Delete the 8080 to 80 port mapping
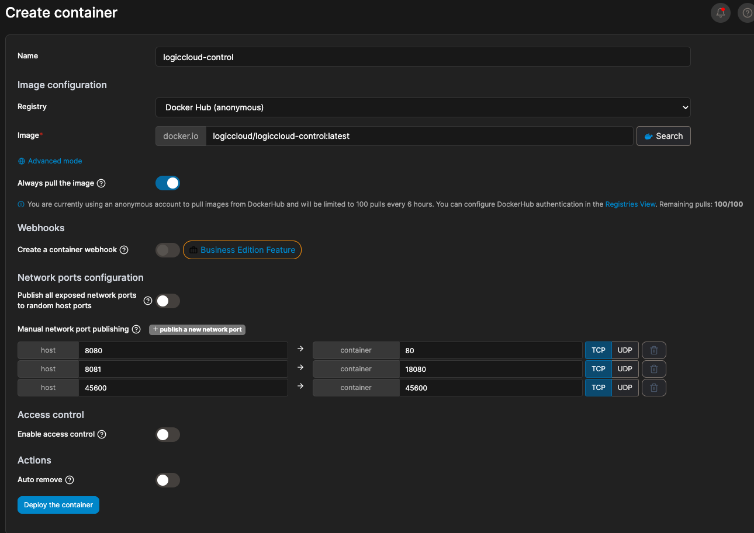754x533 pixels. (x=653, y=350)
